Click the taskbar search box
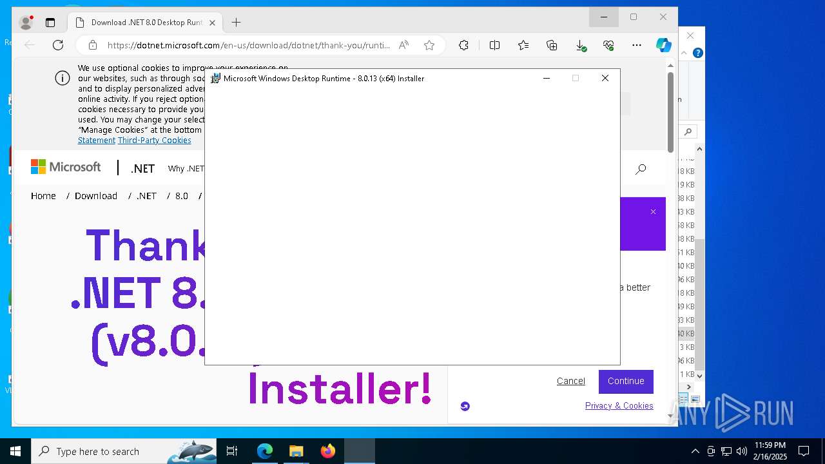 [124, 451]
